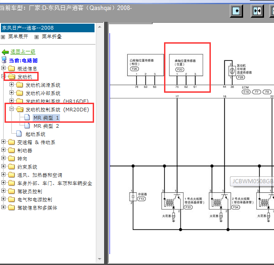
Task: Expand the 变速箱 & 传动系 node
Action: tap(3, 142)
